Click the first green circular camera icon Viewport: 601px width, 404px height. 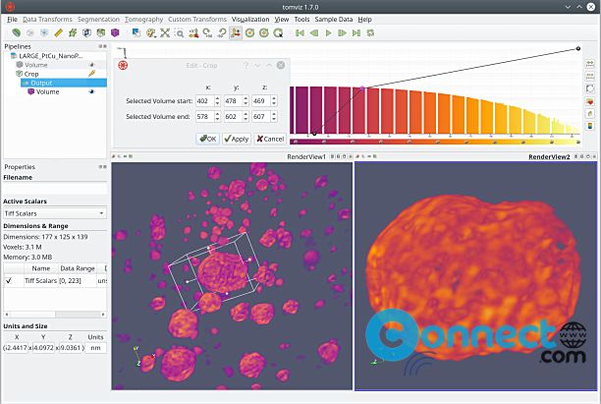(249, 33)
